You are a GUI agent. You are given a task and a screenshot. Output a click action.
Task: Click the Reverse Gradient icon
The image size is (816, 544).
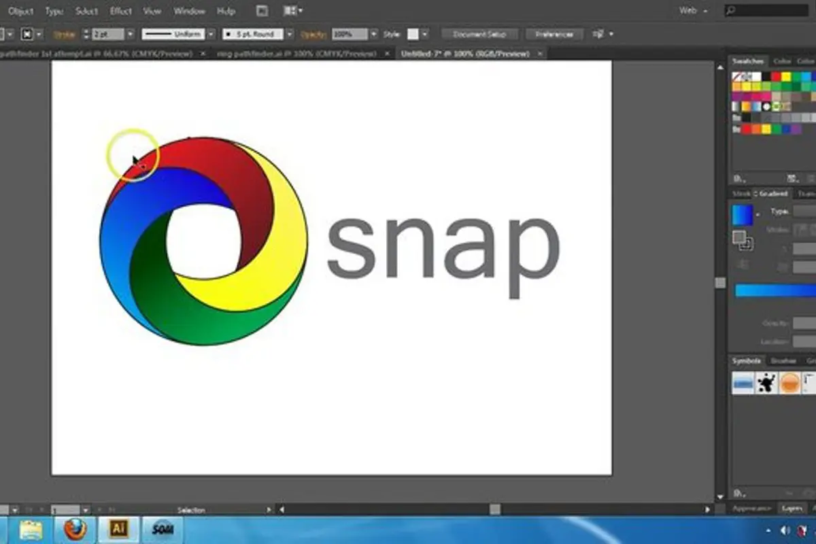point(743,264)
